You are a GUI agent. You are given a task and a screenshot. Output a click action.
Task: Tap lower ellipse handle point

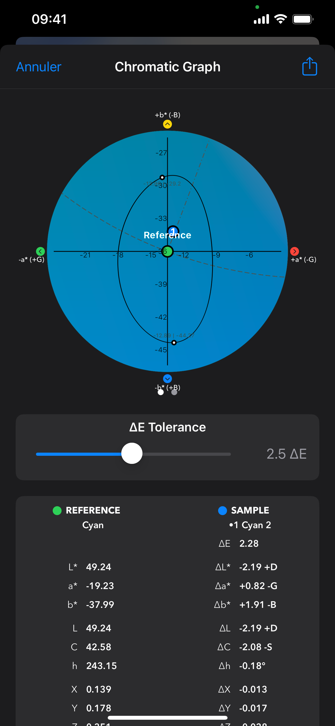174,342
